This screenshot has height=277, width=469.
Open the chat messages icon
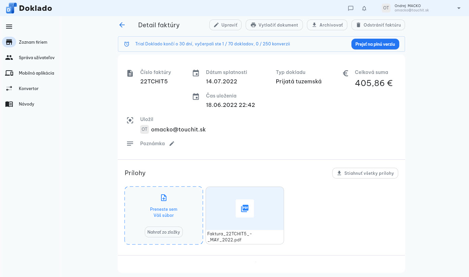tap(350, 8)
